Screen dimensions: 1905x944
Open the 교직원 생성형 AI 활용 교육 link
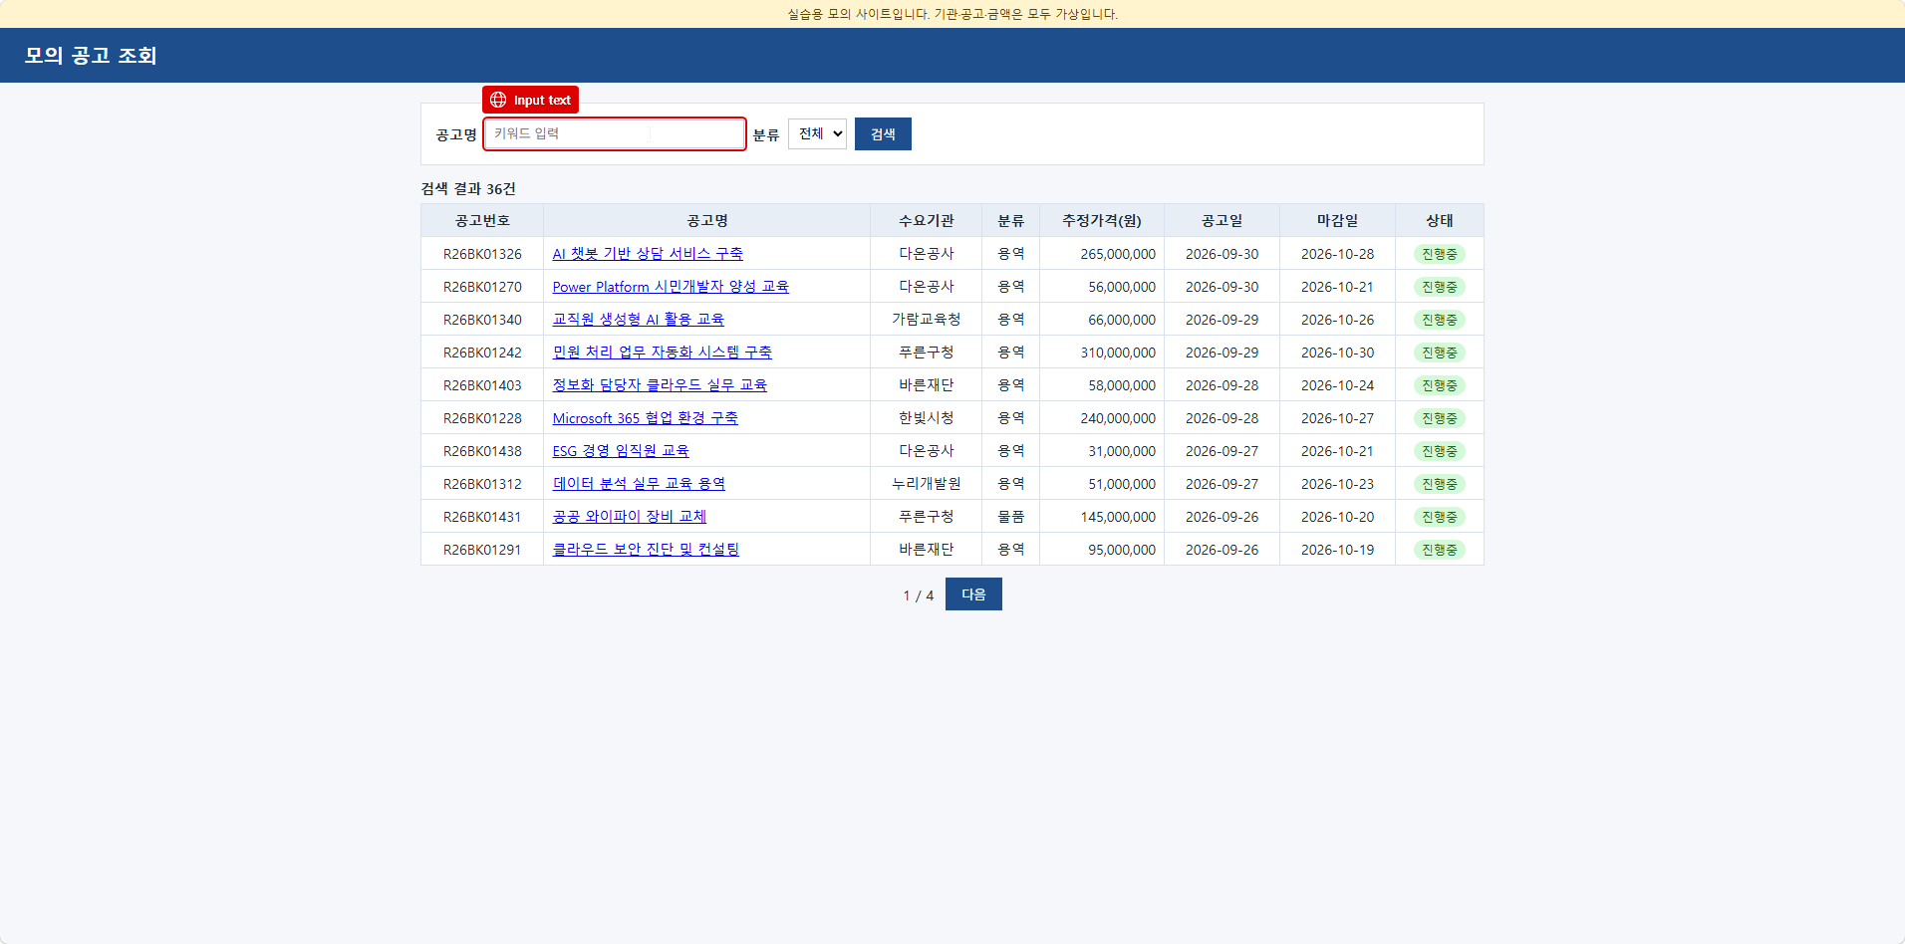pyautogui.click(x=639, y=320)
